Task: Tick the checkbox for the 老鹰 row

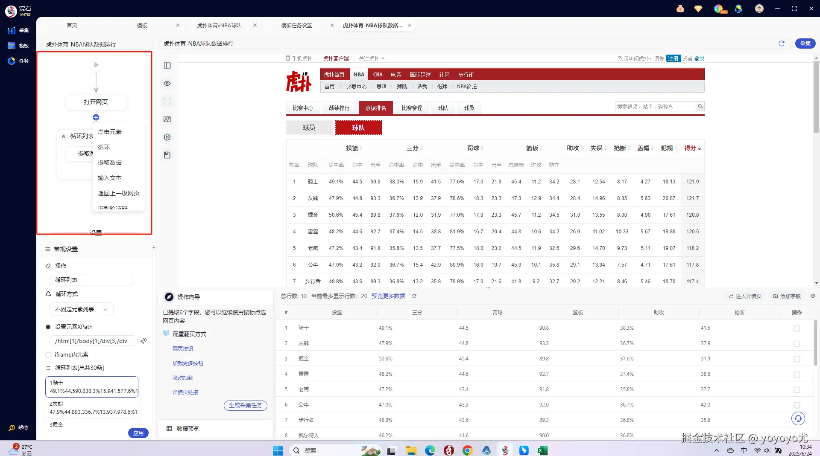Action: (797, 390)
